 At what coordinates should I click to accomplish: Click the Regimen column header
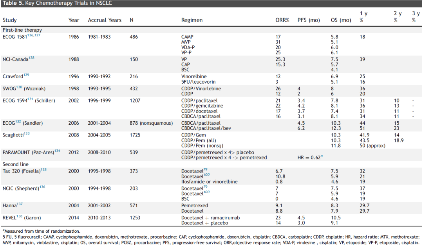click(x=192, y=20)
